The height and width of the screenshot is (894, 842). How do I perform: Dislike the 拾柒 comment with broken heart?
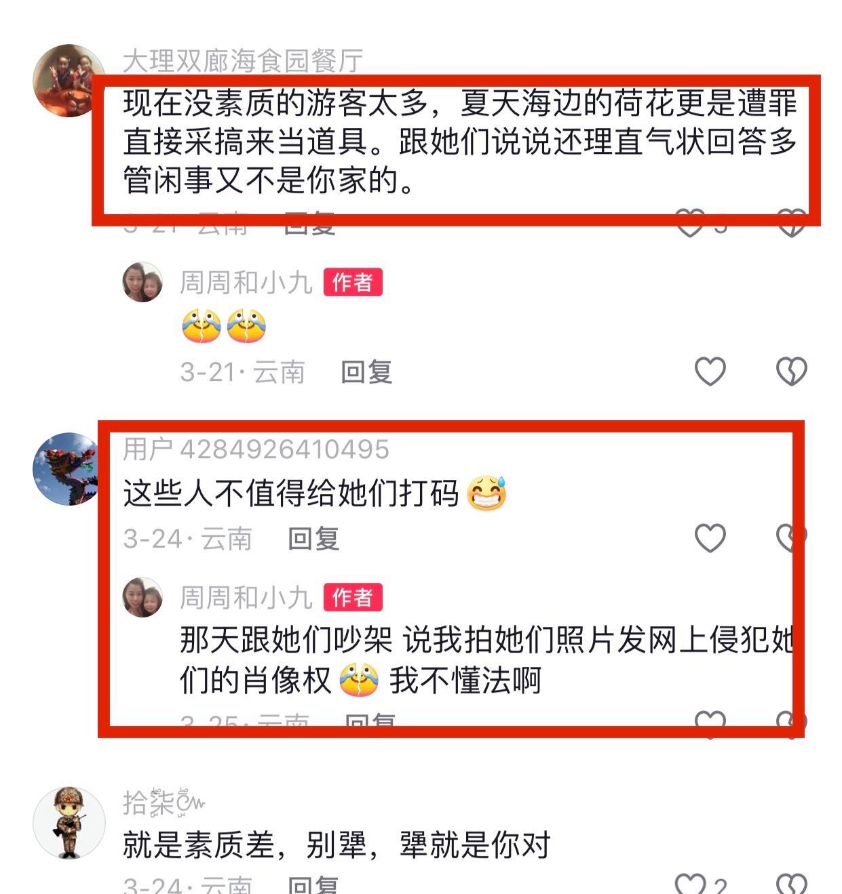pyautogui.click(x=791, y=883)
